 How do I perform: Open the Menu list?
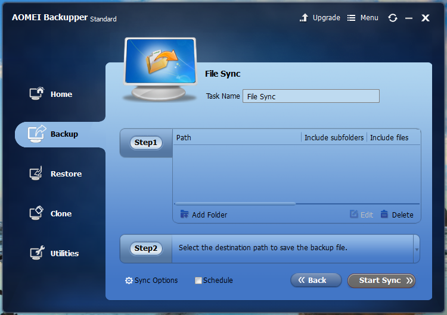pos(362,18)
